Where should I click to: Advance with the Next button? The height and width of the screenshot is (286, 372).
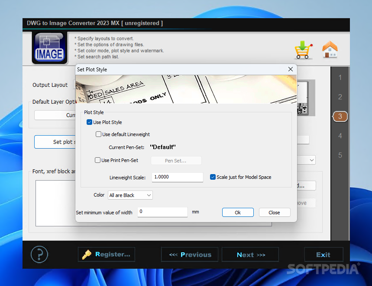250,254
